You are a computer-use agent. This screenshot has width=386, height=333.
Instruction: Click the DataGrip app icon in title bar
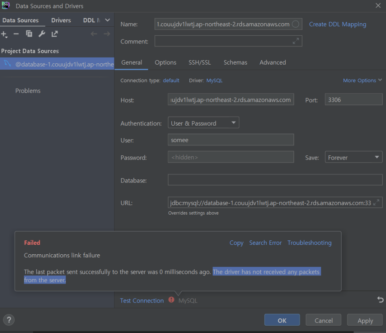(x=6, y=6)
